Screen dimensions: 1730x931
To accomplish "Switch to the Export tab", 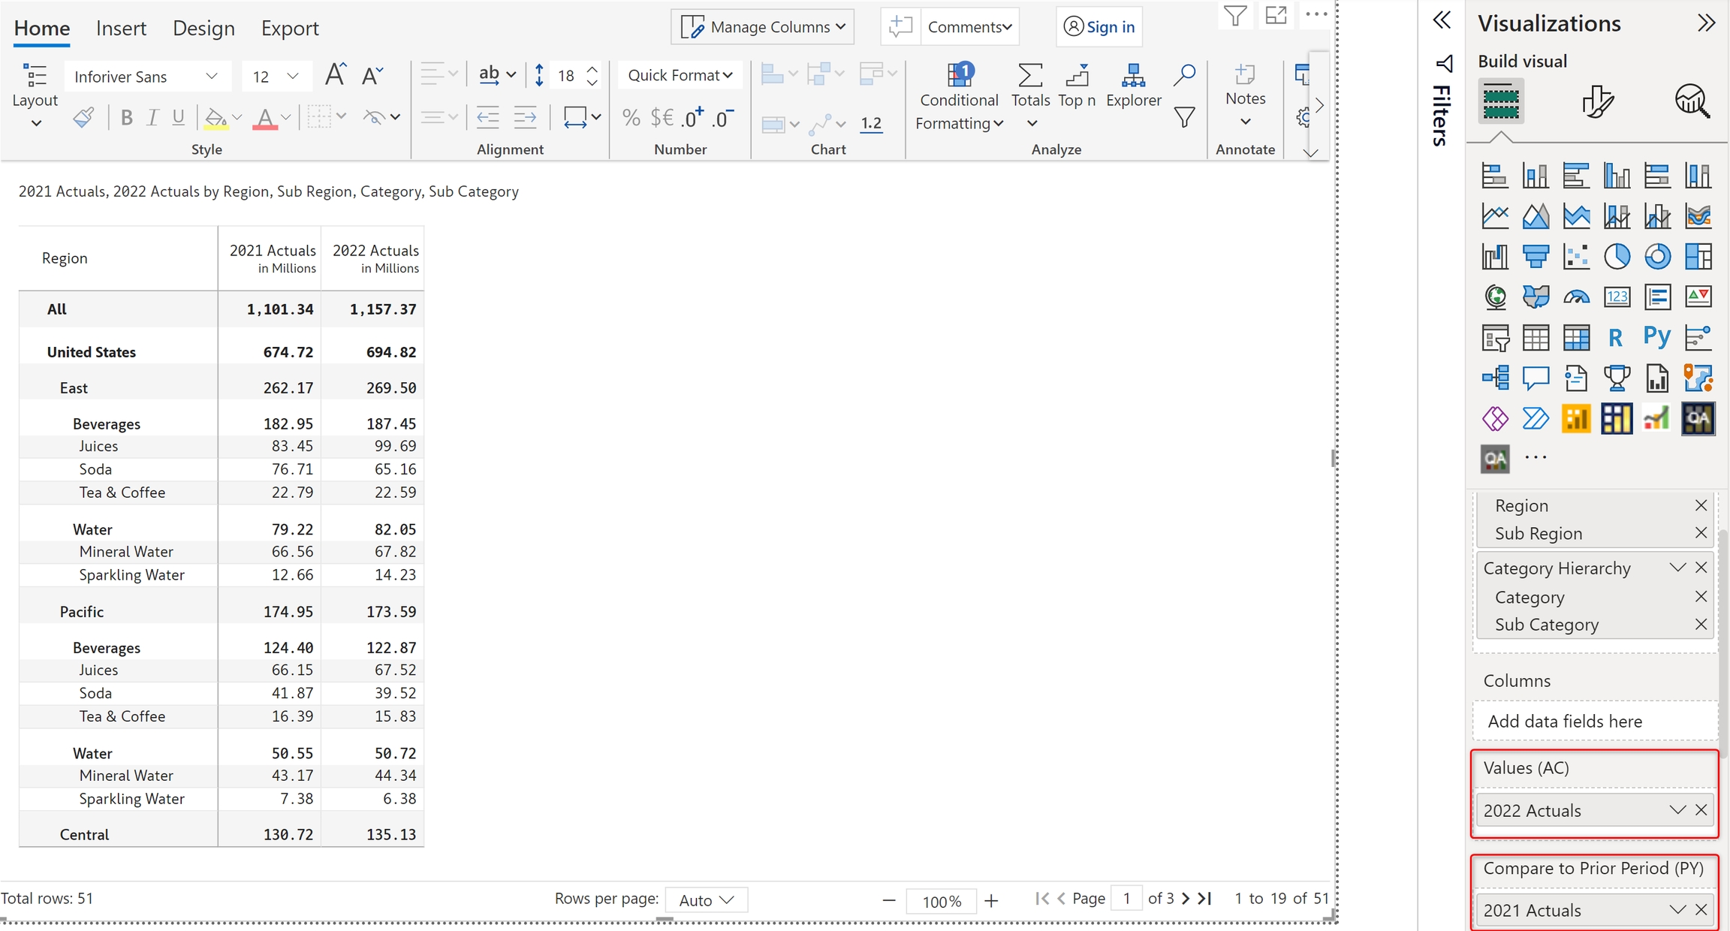I will (290, 28).
